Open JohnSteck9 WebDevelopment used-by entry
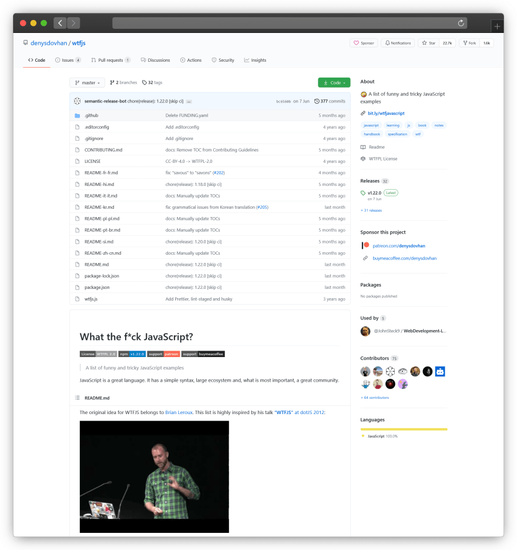 click(410, 331)
